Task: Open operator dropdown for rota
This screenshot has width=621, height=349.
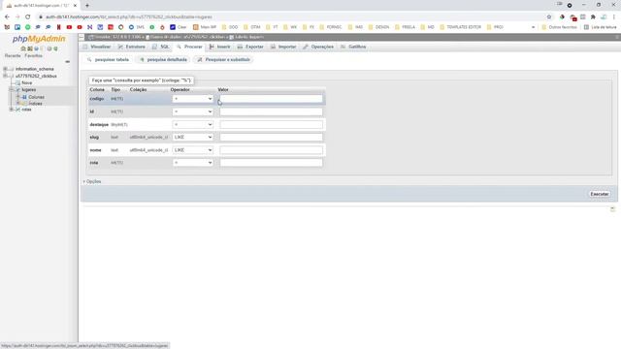Action: [x=193, y=163]
